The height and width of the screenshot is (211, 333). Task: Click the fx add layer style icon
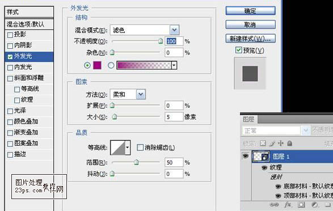[x=288, y=205]
